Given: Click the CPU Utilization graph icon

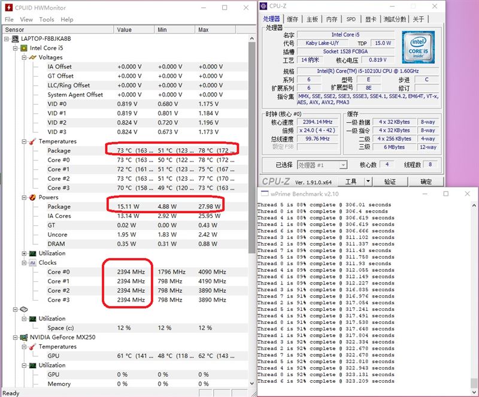Looking at the screenshot, I should click(33, 253).
